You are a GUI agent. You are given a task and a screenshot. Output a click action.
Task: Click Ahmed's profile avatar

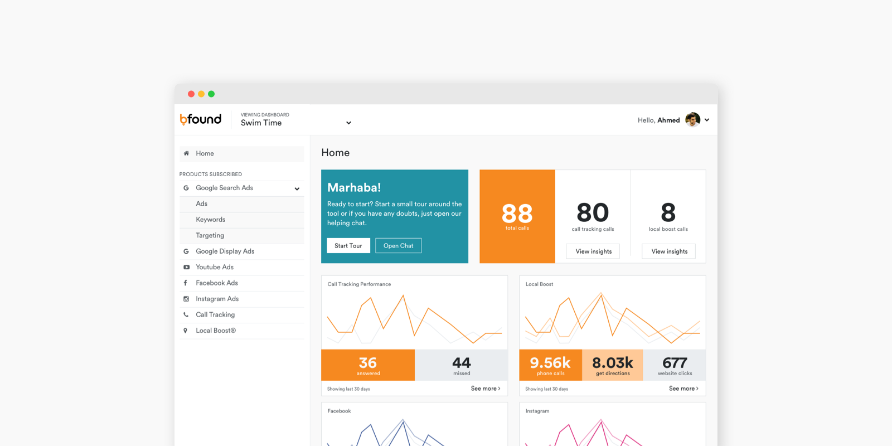pos(692,120)
